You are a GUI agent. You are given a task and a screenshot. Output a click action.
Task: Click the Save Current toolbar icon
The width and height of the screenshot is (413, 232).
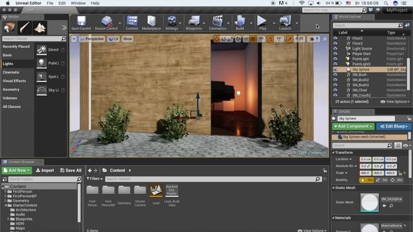[x=81, y=23]
